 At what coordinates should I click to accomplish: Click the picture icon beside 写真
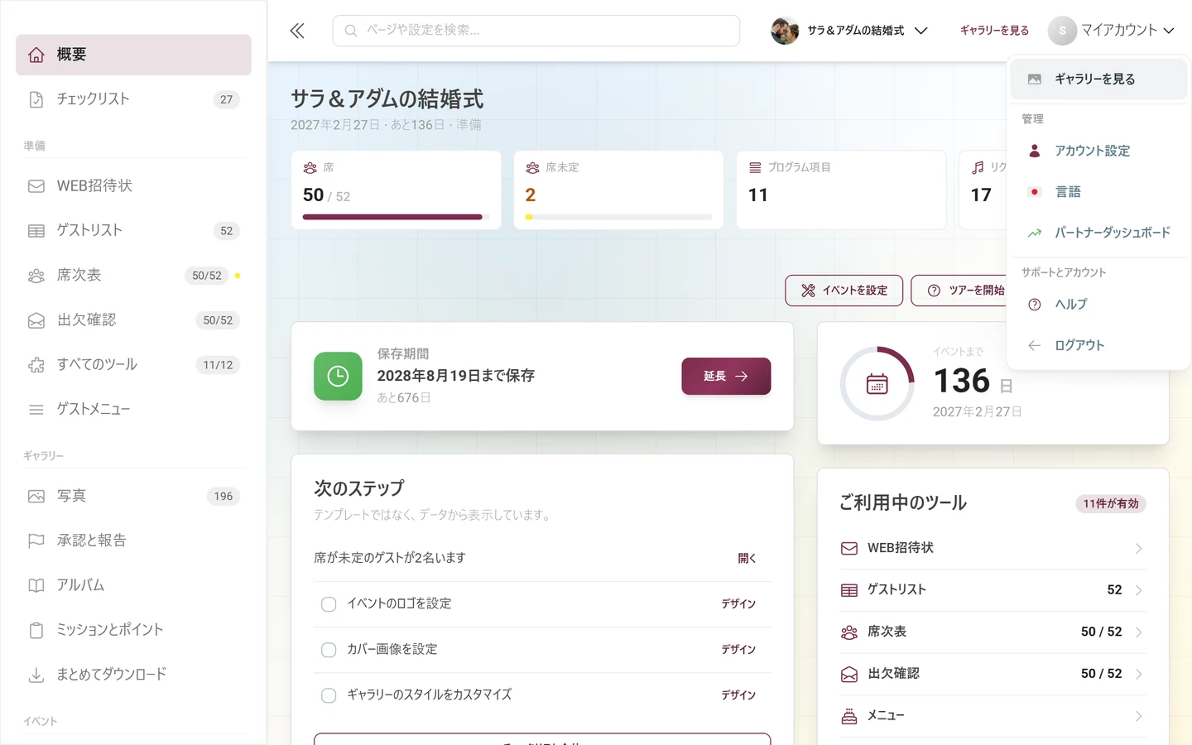pyautogui.click(x=36, y=497)
